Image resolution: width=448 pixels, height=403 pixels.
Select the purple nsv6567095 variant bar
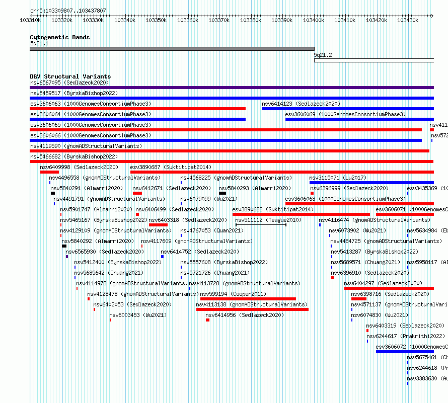[232, 88]
